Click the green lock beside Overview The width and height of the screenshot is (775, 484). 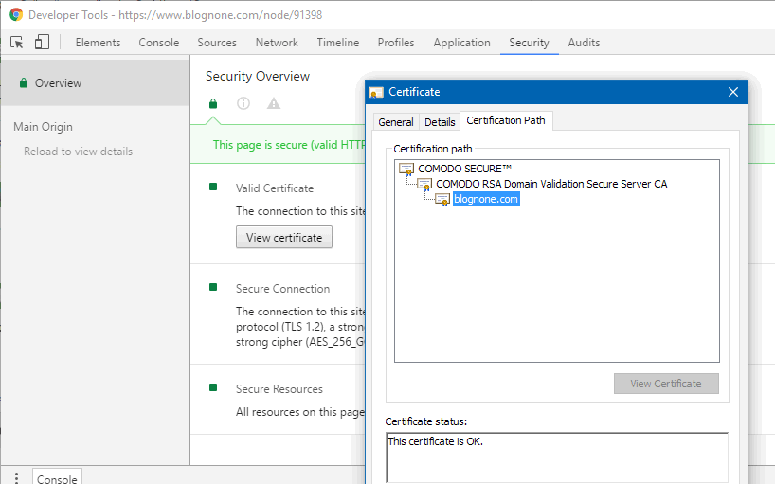point(24,83)
